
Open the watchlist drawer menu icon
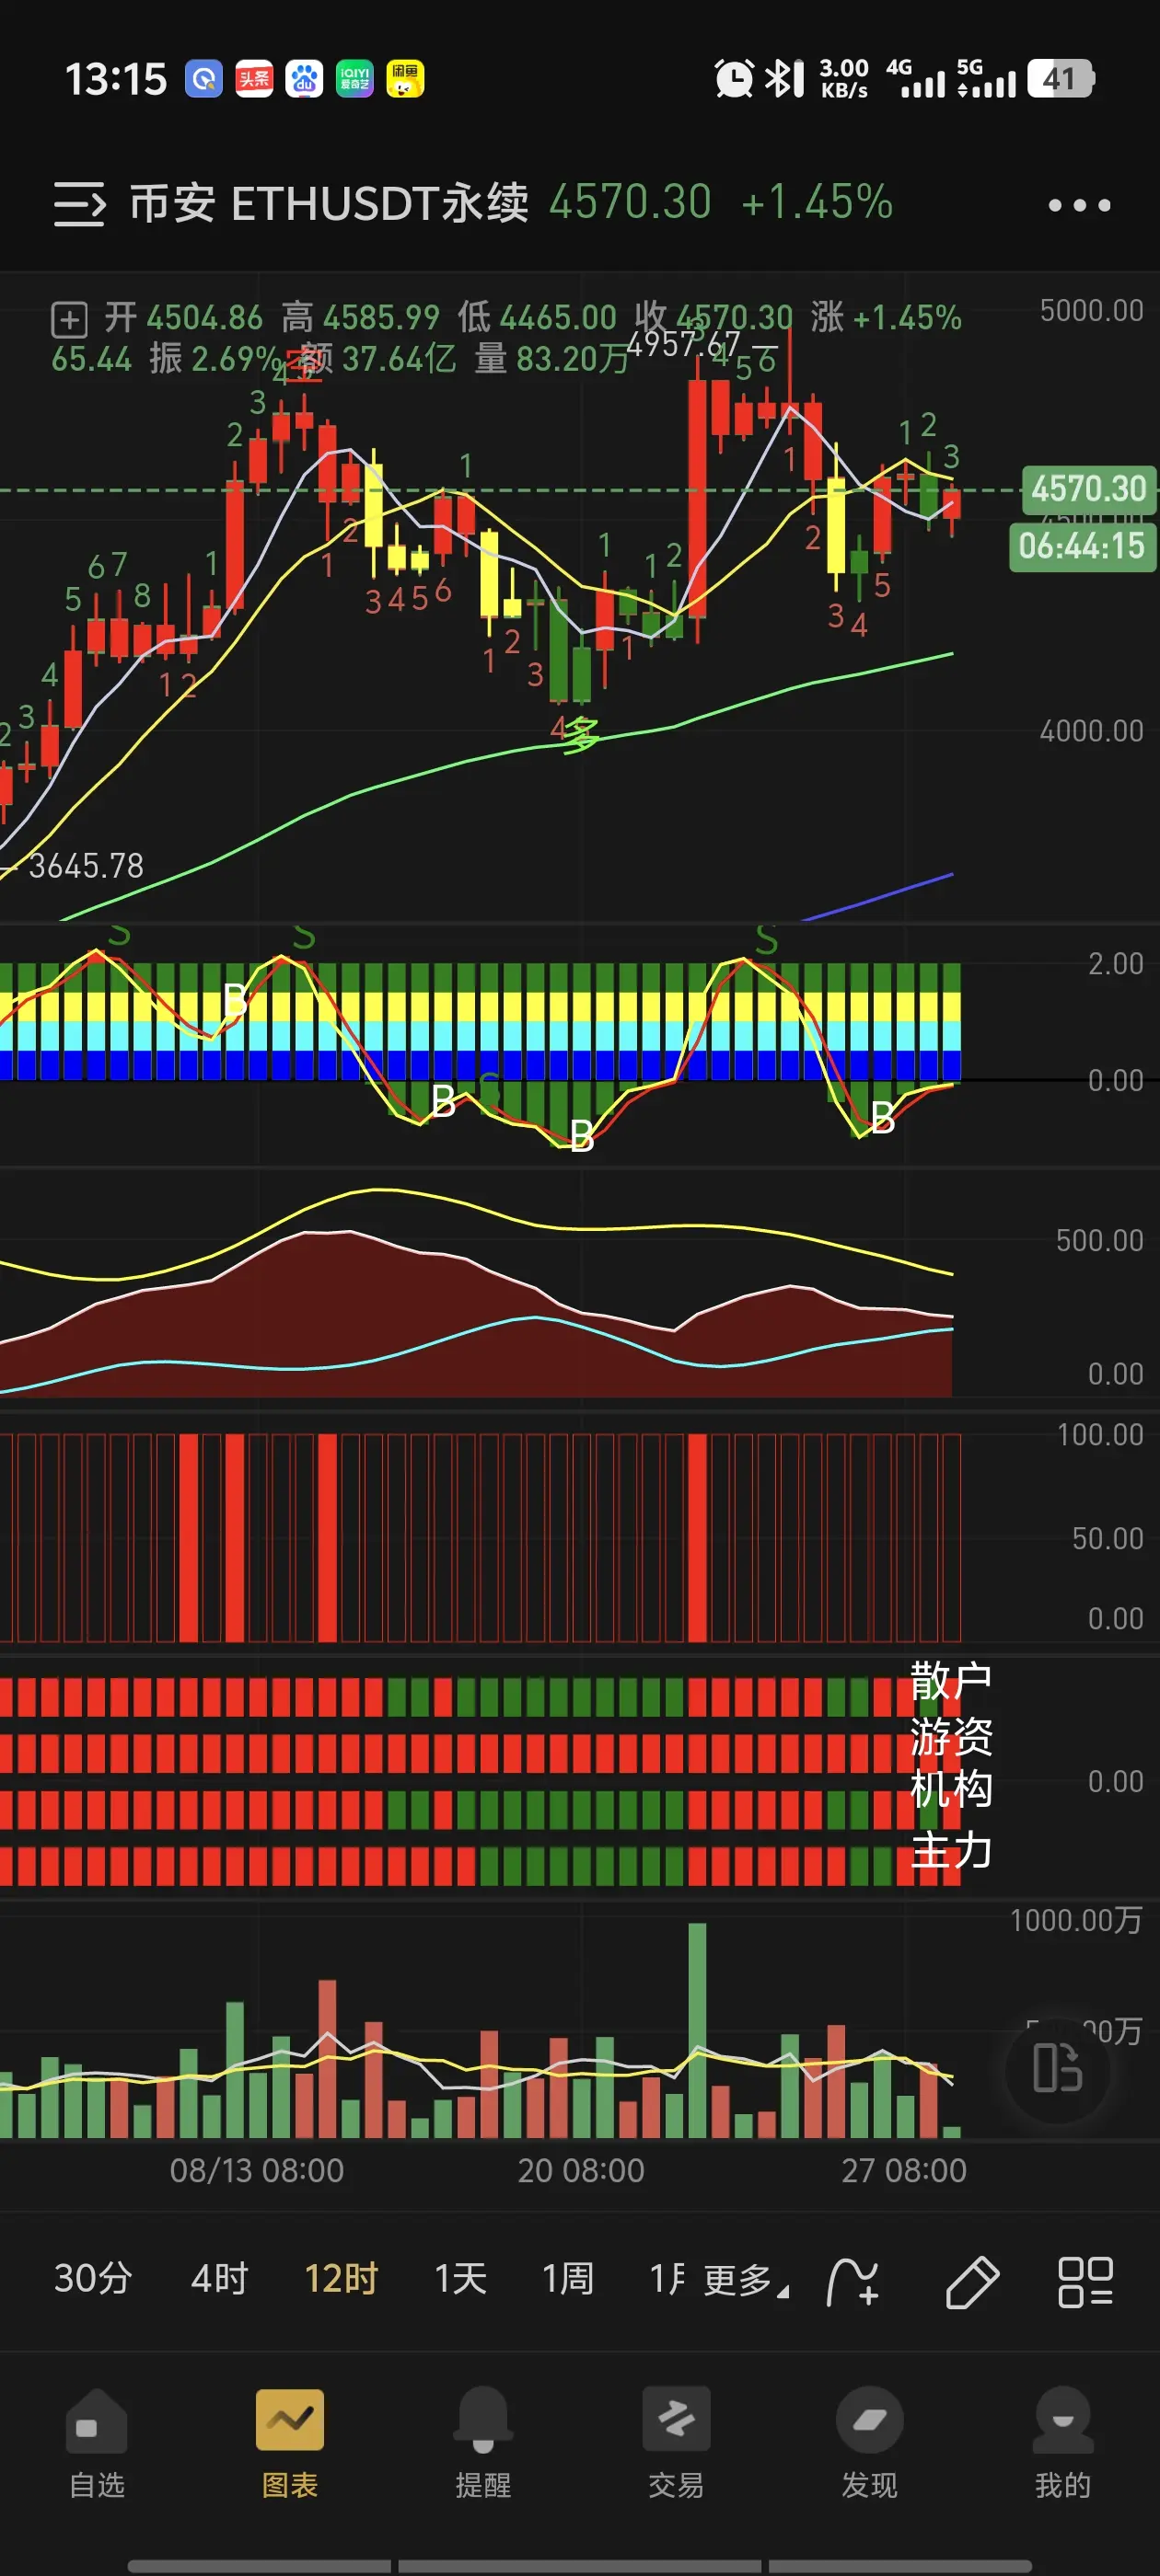click(79, 204)
